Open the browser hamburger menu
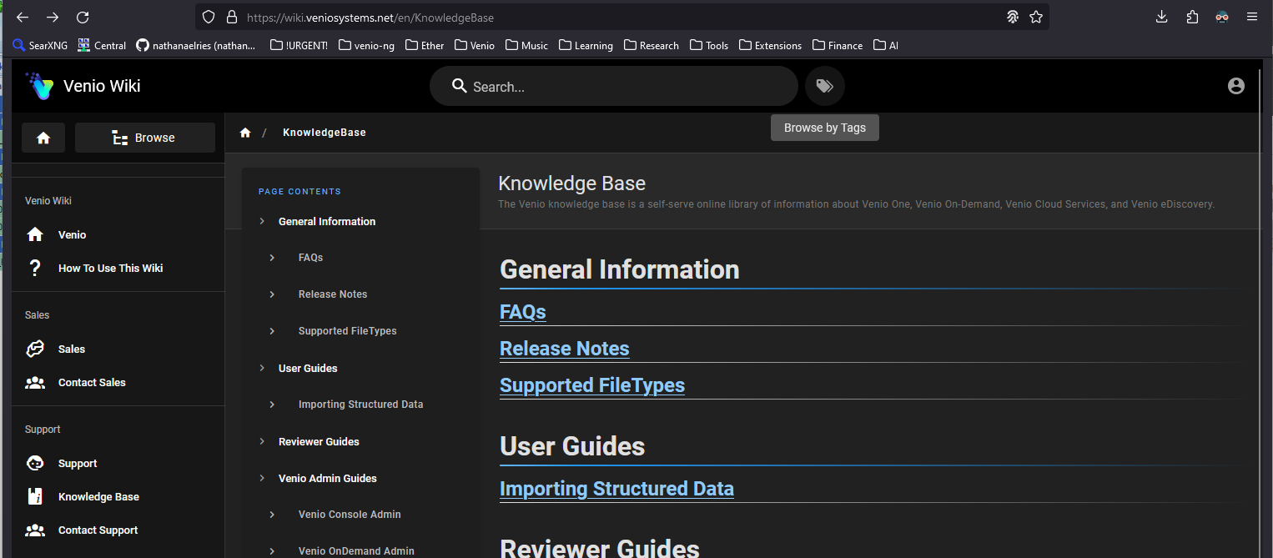Viewport: 1273px width, 558px height. [x=1252, y=17]
